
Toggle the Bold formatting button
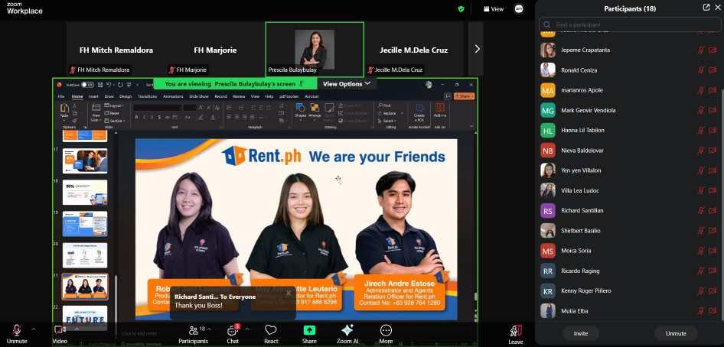point(137,117)
